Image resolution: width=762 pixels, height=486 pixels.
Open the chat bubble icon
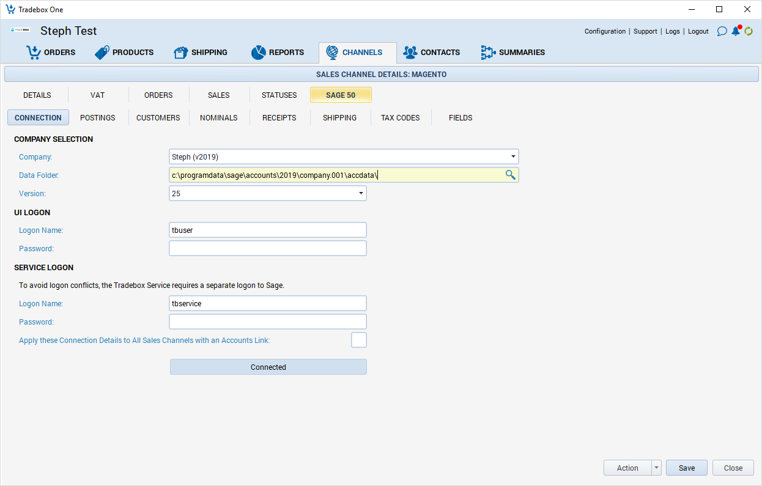coord(722,31)
